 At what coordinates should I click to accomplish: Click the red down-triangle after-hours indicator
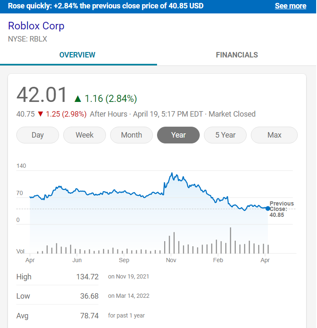[x=40, y=114]
